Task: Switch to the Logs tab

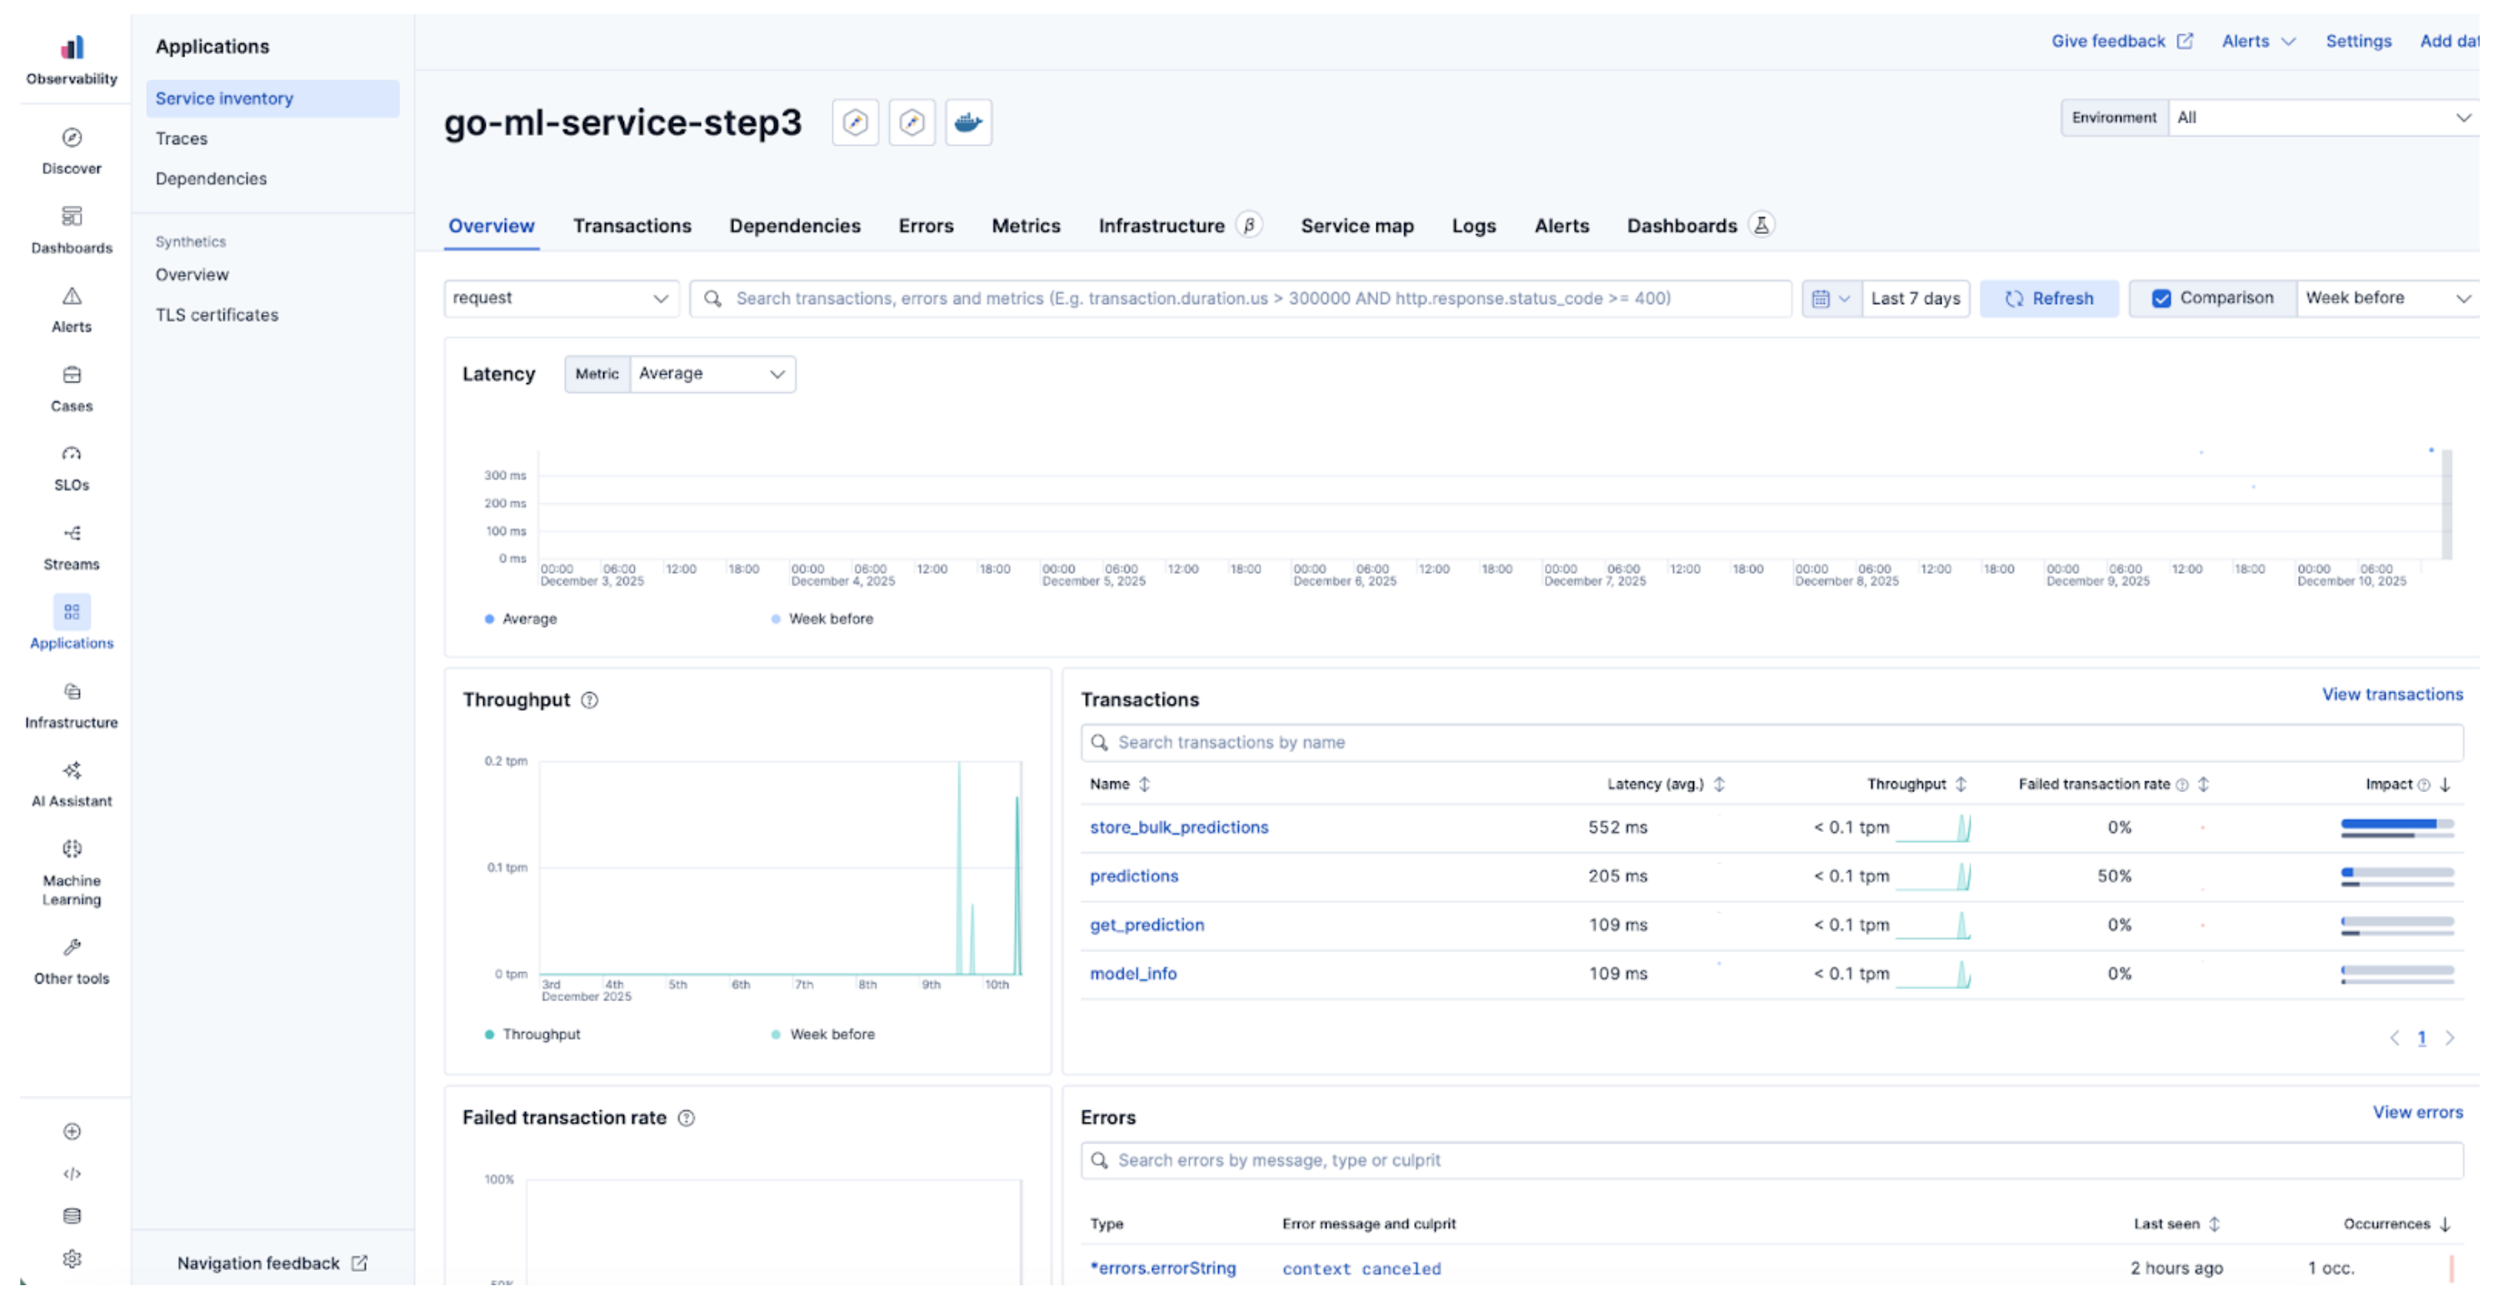Action: (1473, 226)
